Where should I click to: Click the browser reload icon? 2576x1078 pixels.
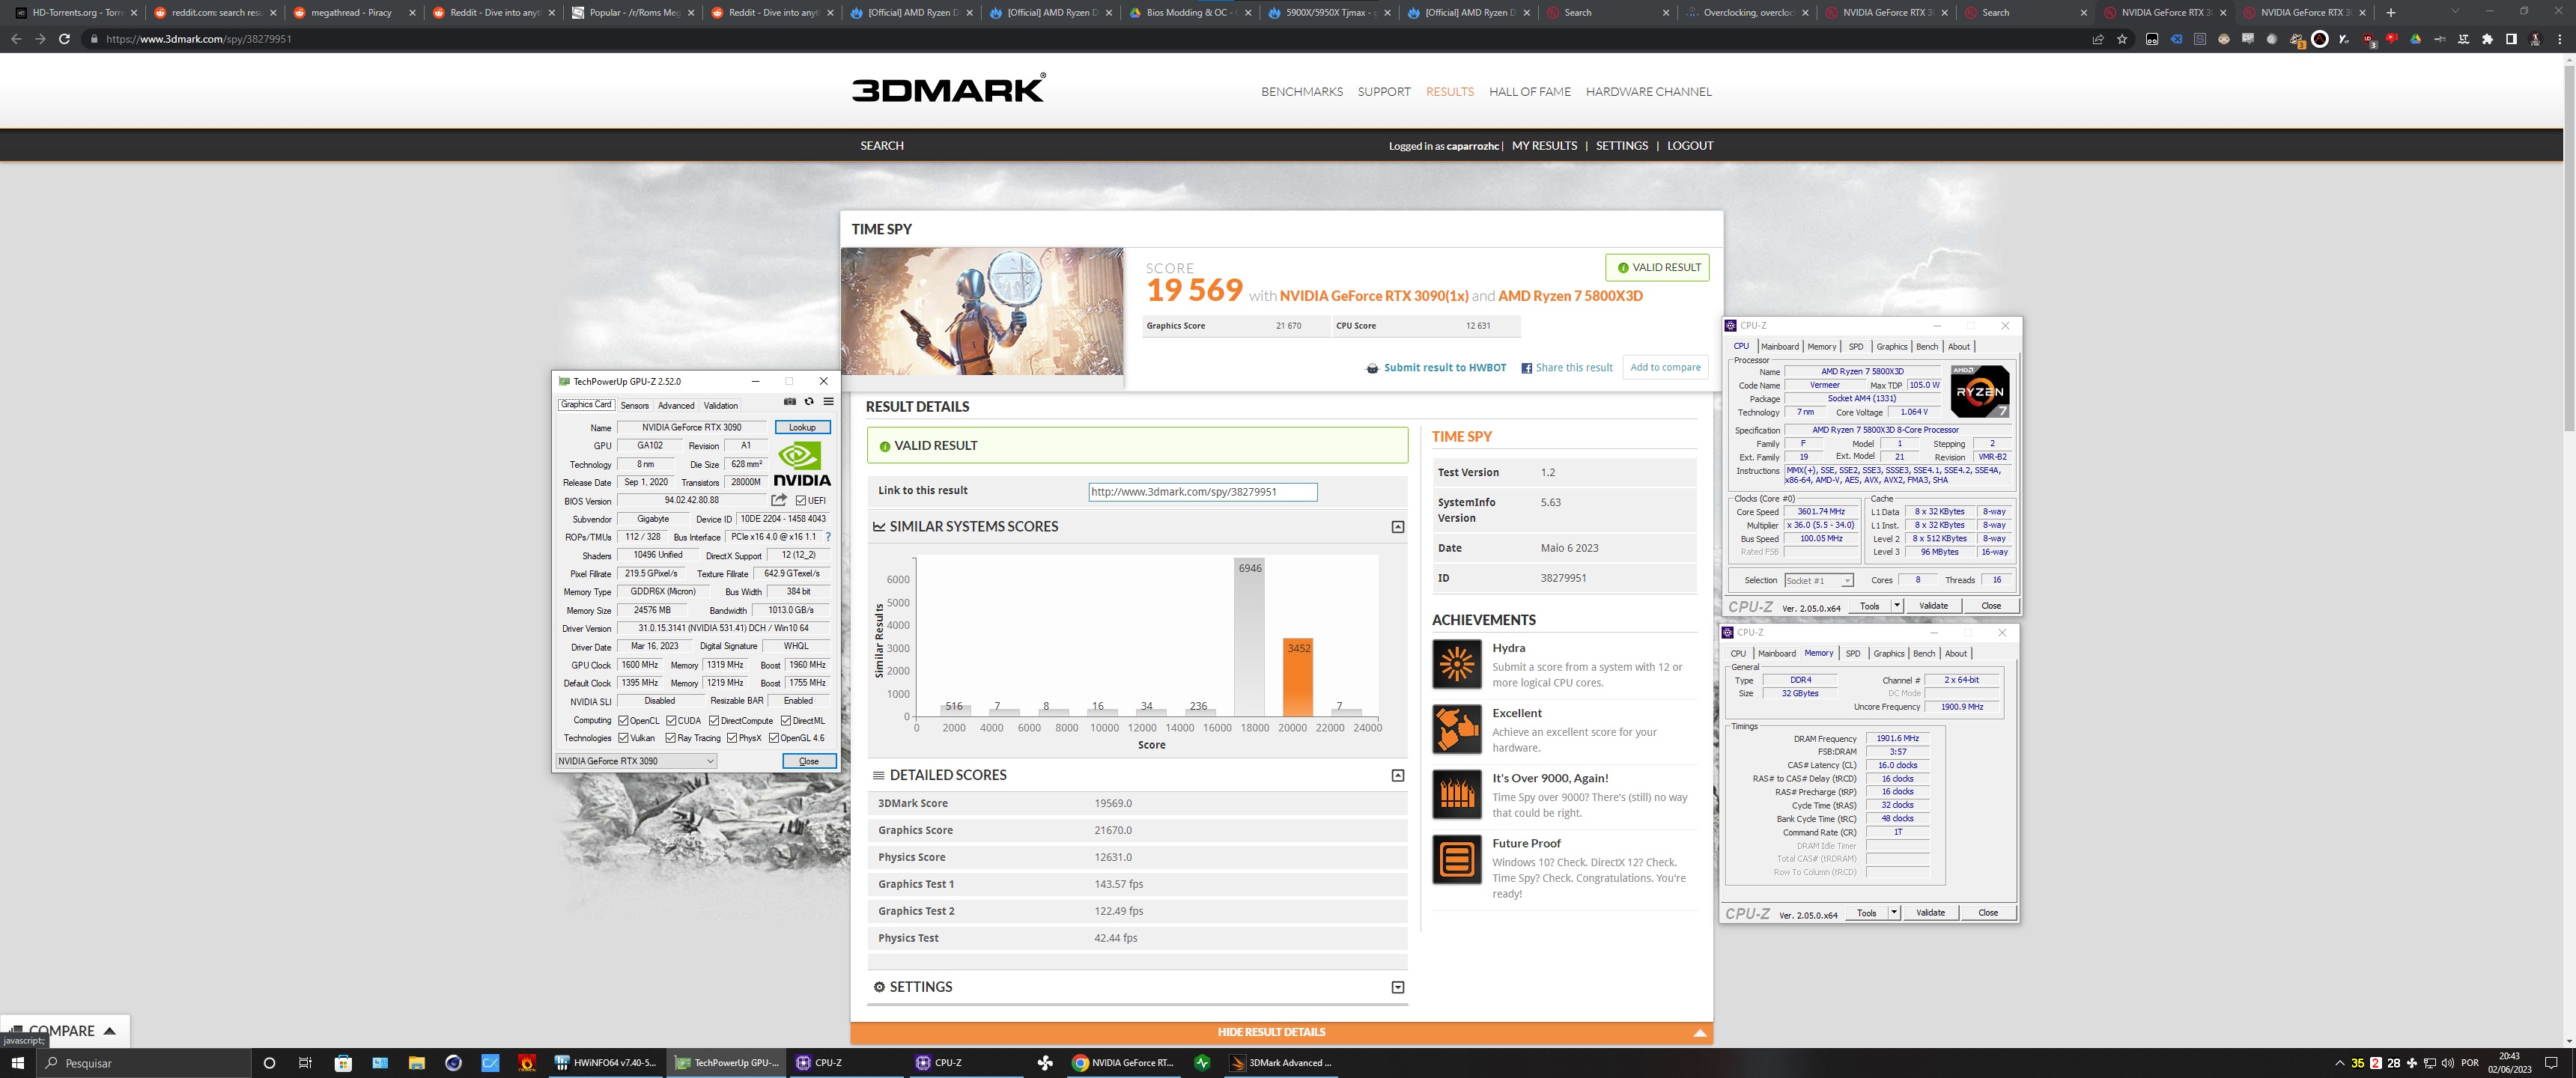point(64,39)
